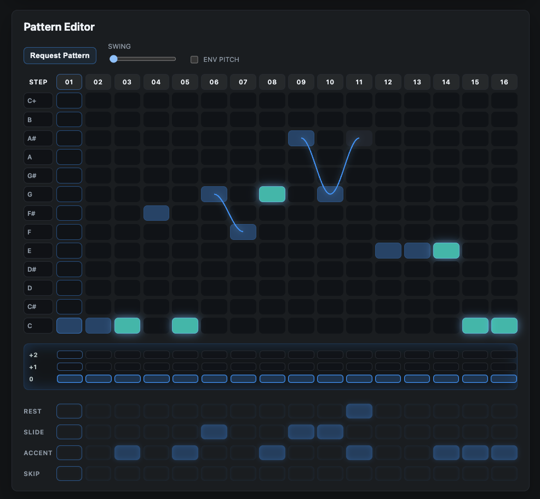Toggle the accented C note at step 16
Screen dimensions: 540x499
pyautogui.click(x=504, y=325)
